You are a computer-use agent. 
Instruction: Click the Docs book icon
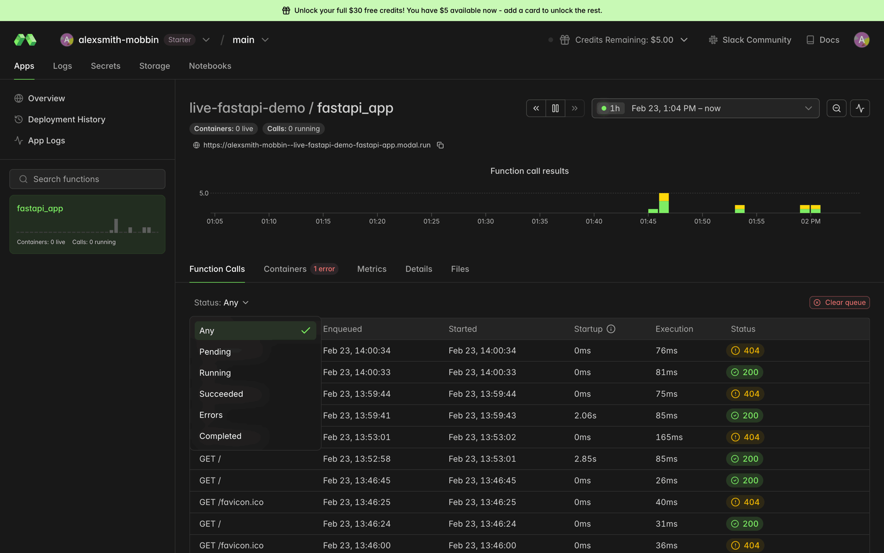click(810, 40)
